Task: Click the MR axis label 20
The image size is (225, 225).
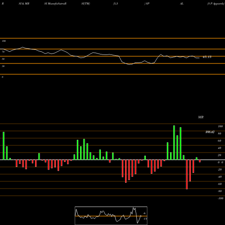Action: [220, 155]
